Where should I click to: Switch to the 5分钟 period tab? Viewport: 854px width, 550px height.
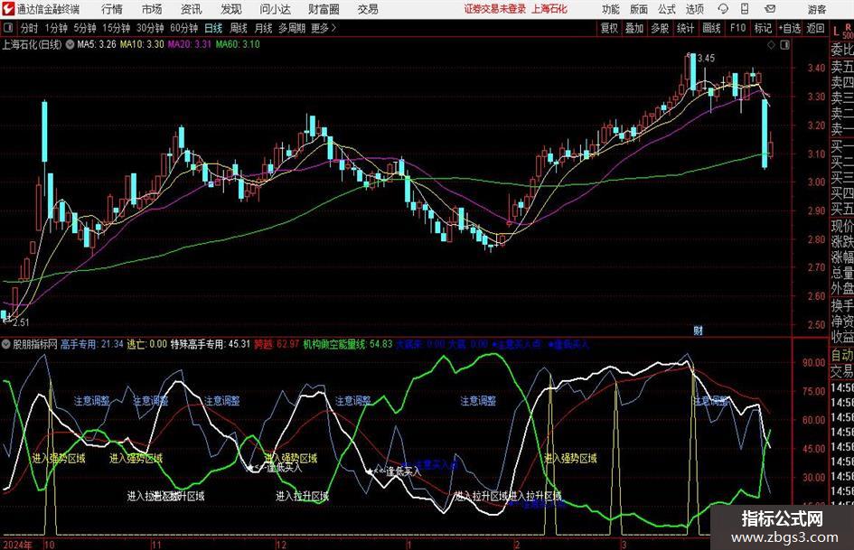pos(85,28)
